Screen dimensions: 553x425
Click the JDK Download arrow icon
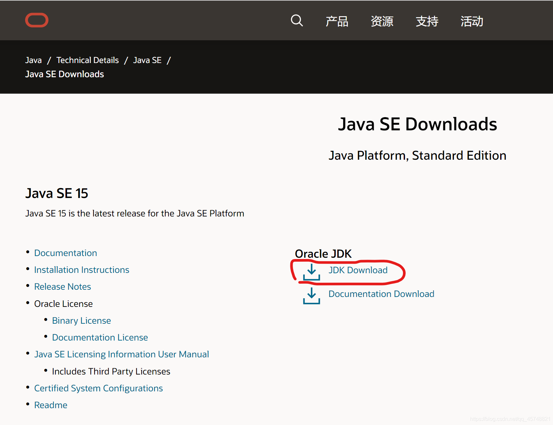click(312, 272)
